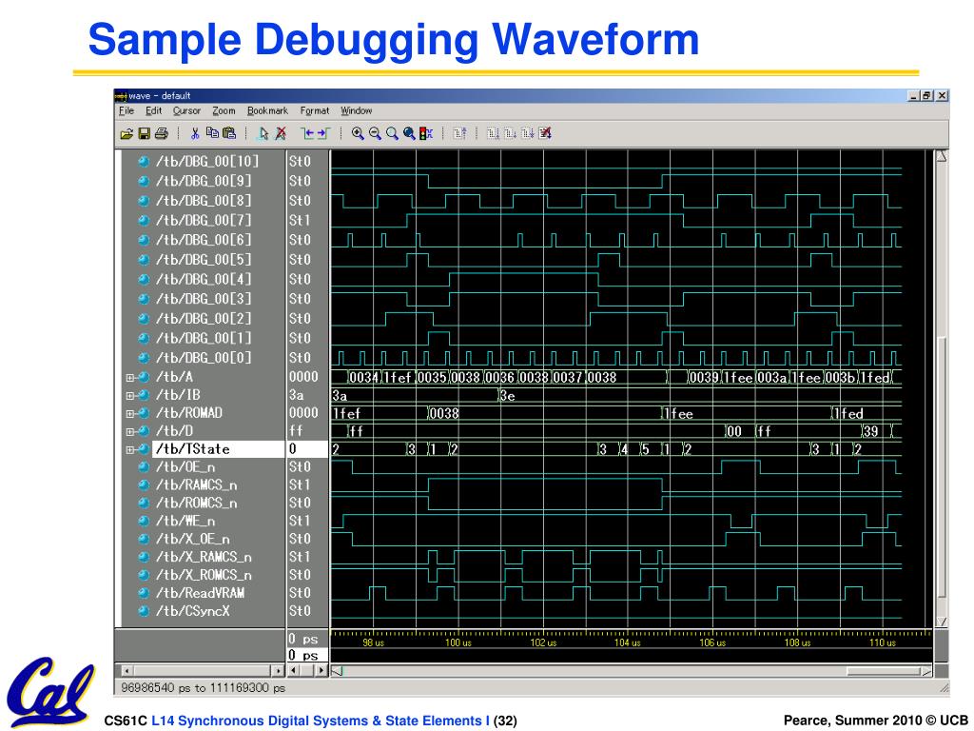Click the Delete Cursor icon with red X
The image size is (974, 731).
point(281,133)
